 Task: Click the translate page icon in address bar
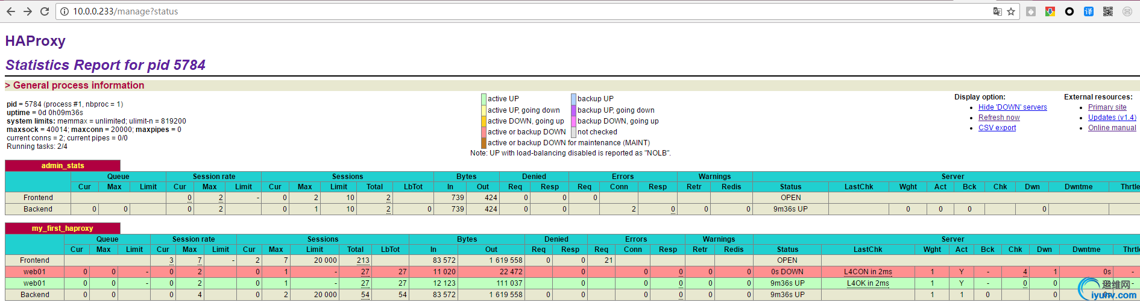(998, 11)
